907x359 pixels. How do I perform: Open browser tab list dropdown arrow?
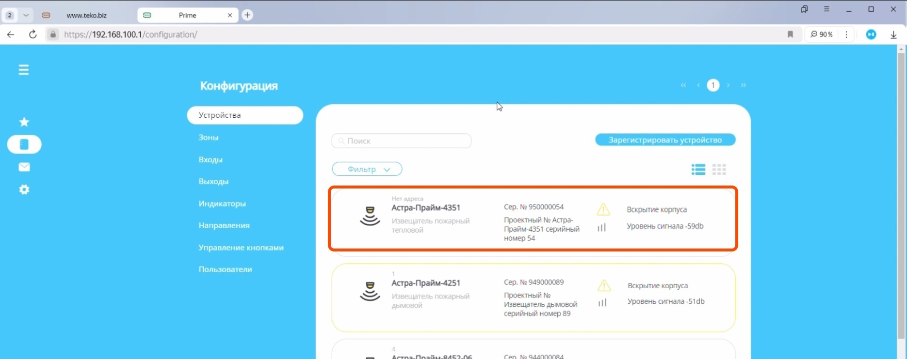[x=26, y=15]
